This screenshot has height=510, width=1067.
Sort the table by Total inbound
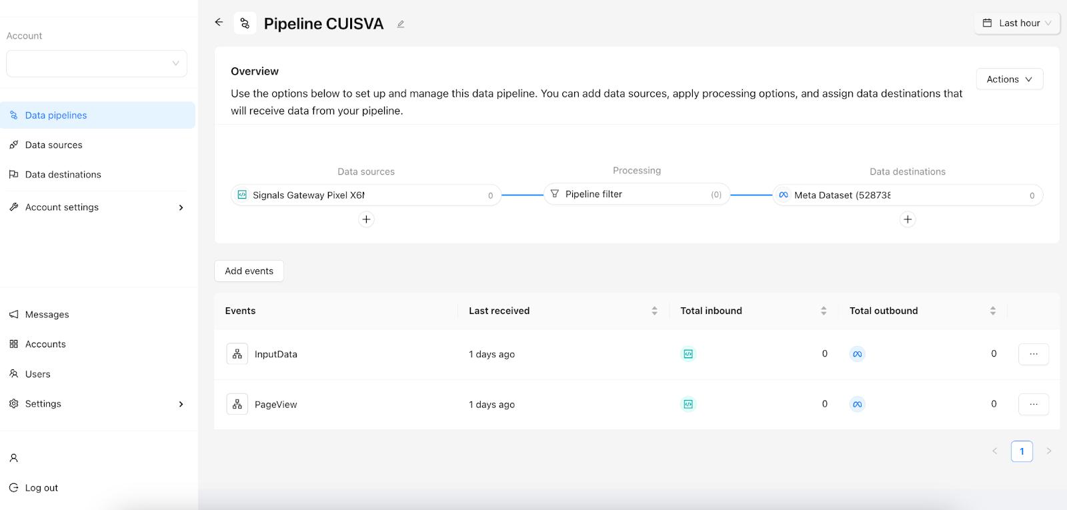[824, 311]
